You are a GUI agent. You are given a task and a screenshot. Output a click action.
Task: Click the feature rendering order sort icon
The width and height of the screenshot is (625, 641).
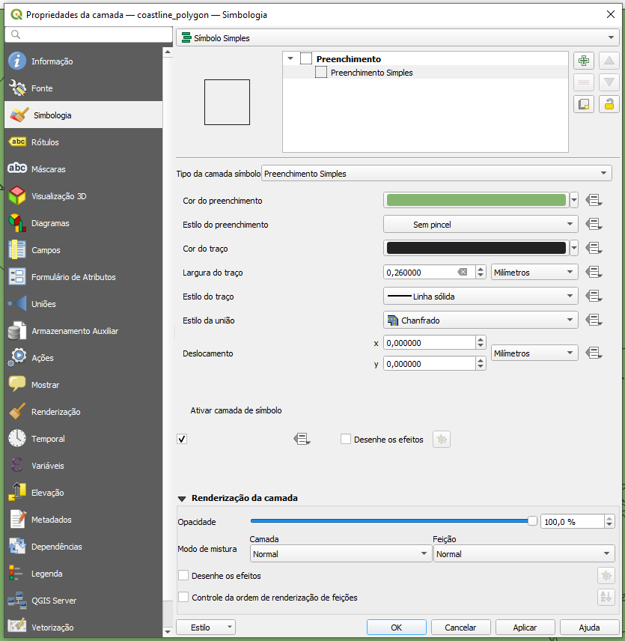click(606, 598)
